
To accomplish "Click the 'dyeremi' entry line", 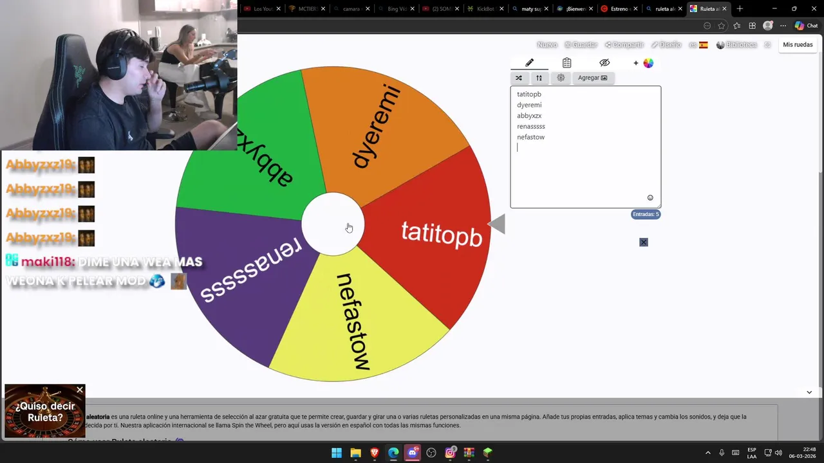I will [x=529, y=105].
